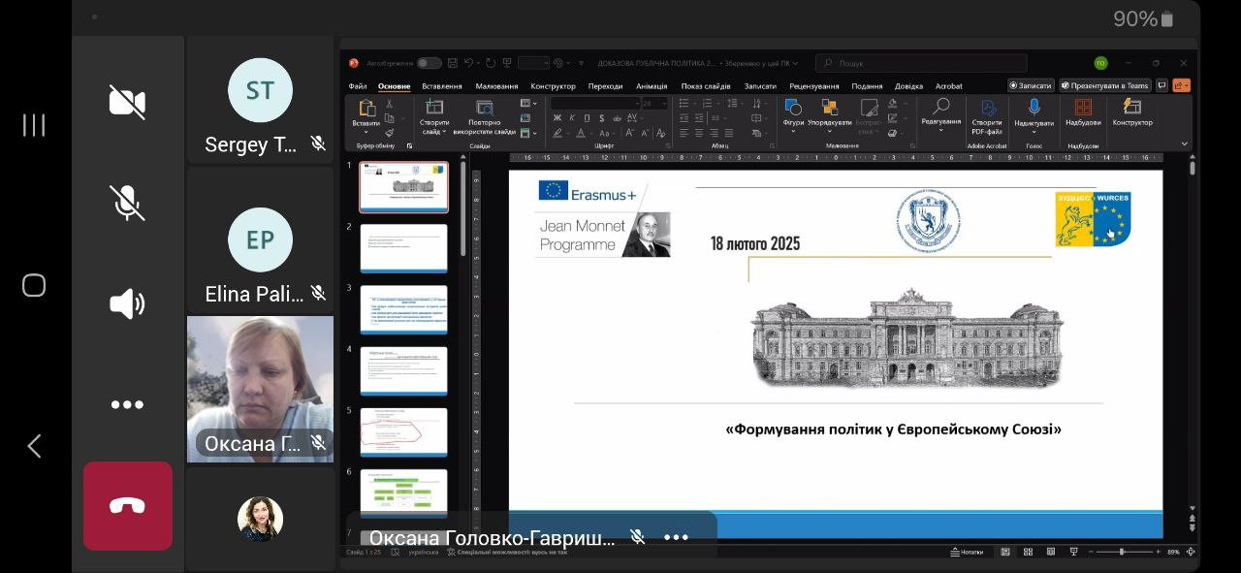Click the Record (Записати) button
This screenshot has height=573, width=1241.
click(x=1031, y=85)
